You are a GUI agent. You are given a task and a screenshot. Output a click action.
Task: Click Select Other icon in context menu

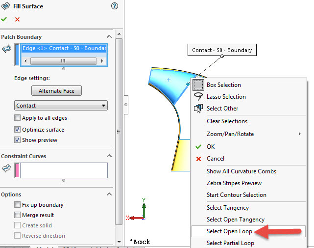(198, 109)
